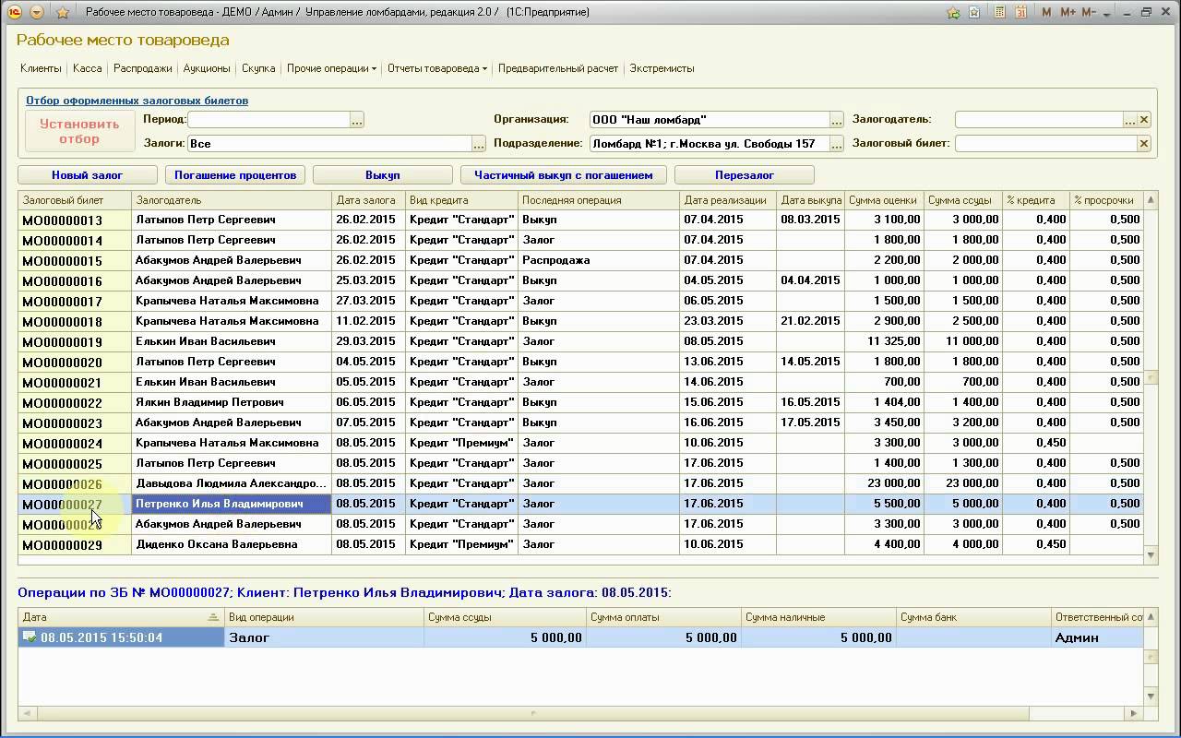Select the Ялкин Владимир Петрович cell
This screenshot has height=738, width=1181.
coord(232,402)
